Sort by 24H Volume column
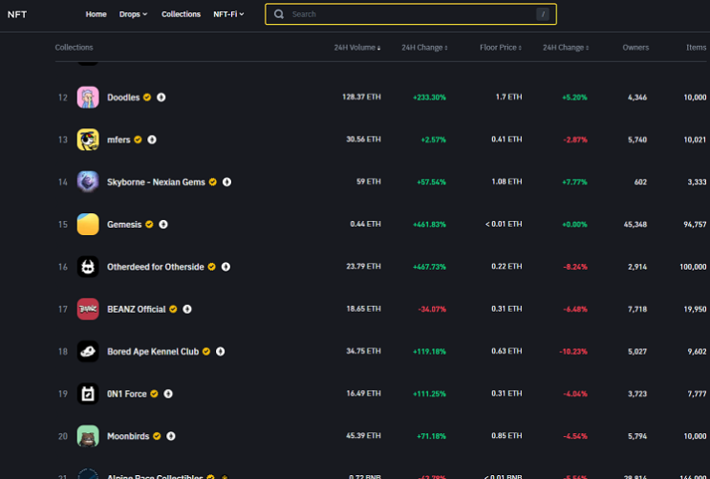This screenshot has height=479, width=710. point(357,48)
